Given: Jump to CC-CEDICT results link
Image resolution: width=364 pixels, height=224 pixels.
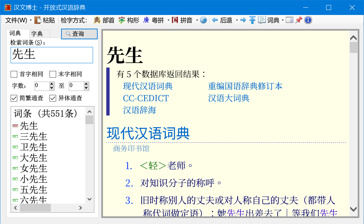Looking at the screenshot, I should pos(146,98).
